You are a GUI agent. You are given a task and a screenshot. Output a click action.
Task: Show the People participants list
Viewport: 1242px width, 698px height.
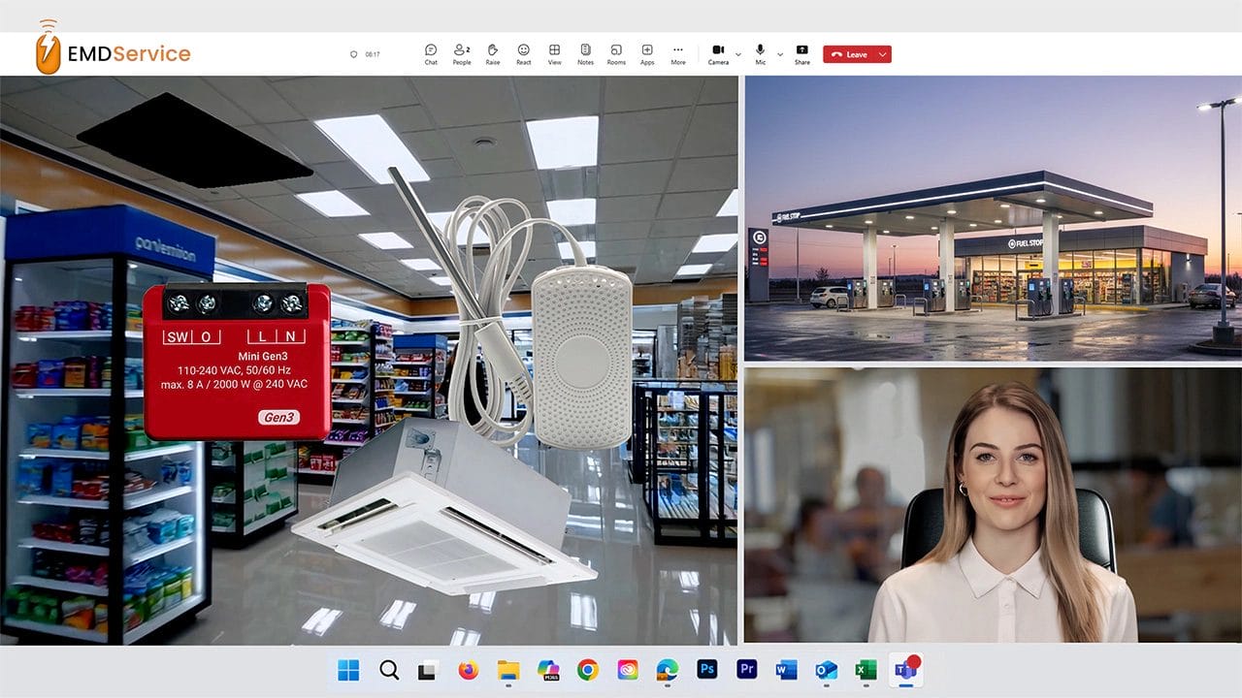462,53
